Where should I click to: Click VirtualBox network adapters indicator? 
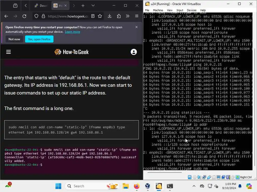204,177
